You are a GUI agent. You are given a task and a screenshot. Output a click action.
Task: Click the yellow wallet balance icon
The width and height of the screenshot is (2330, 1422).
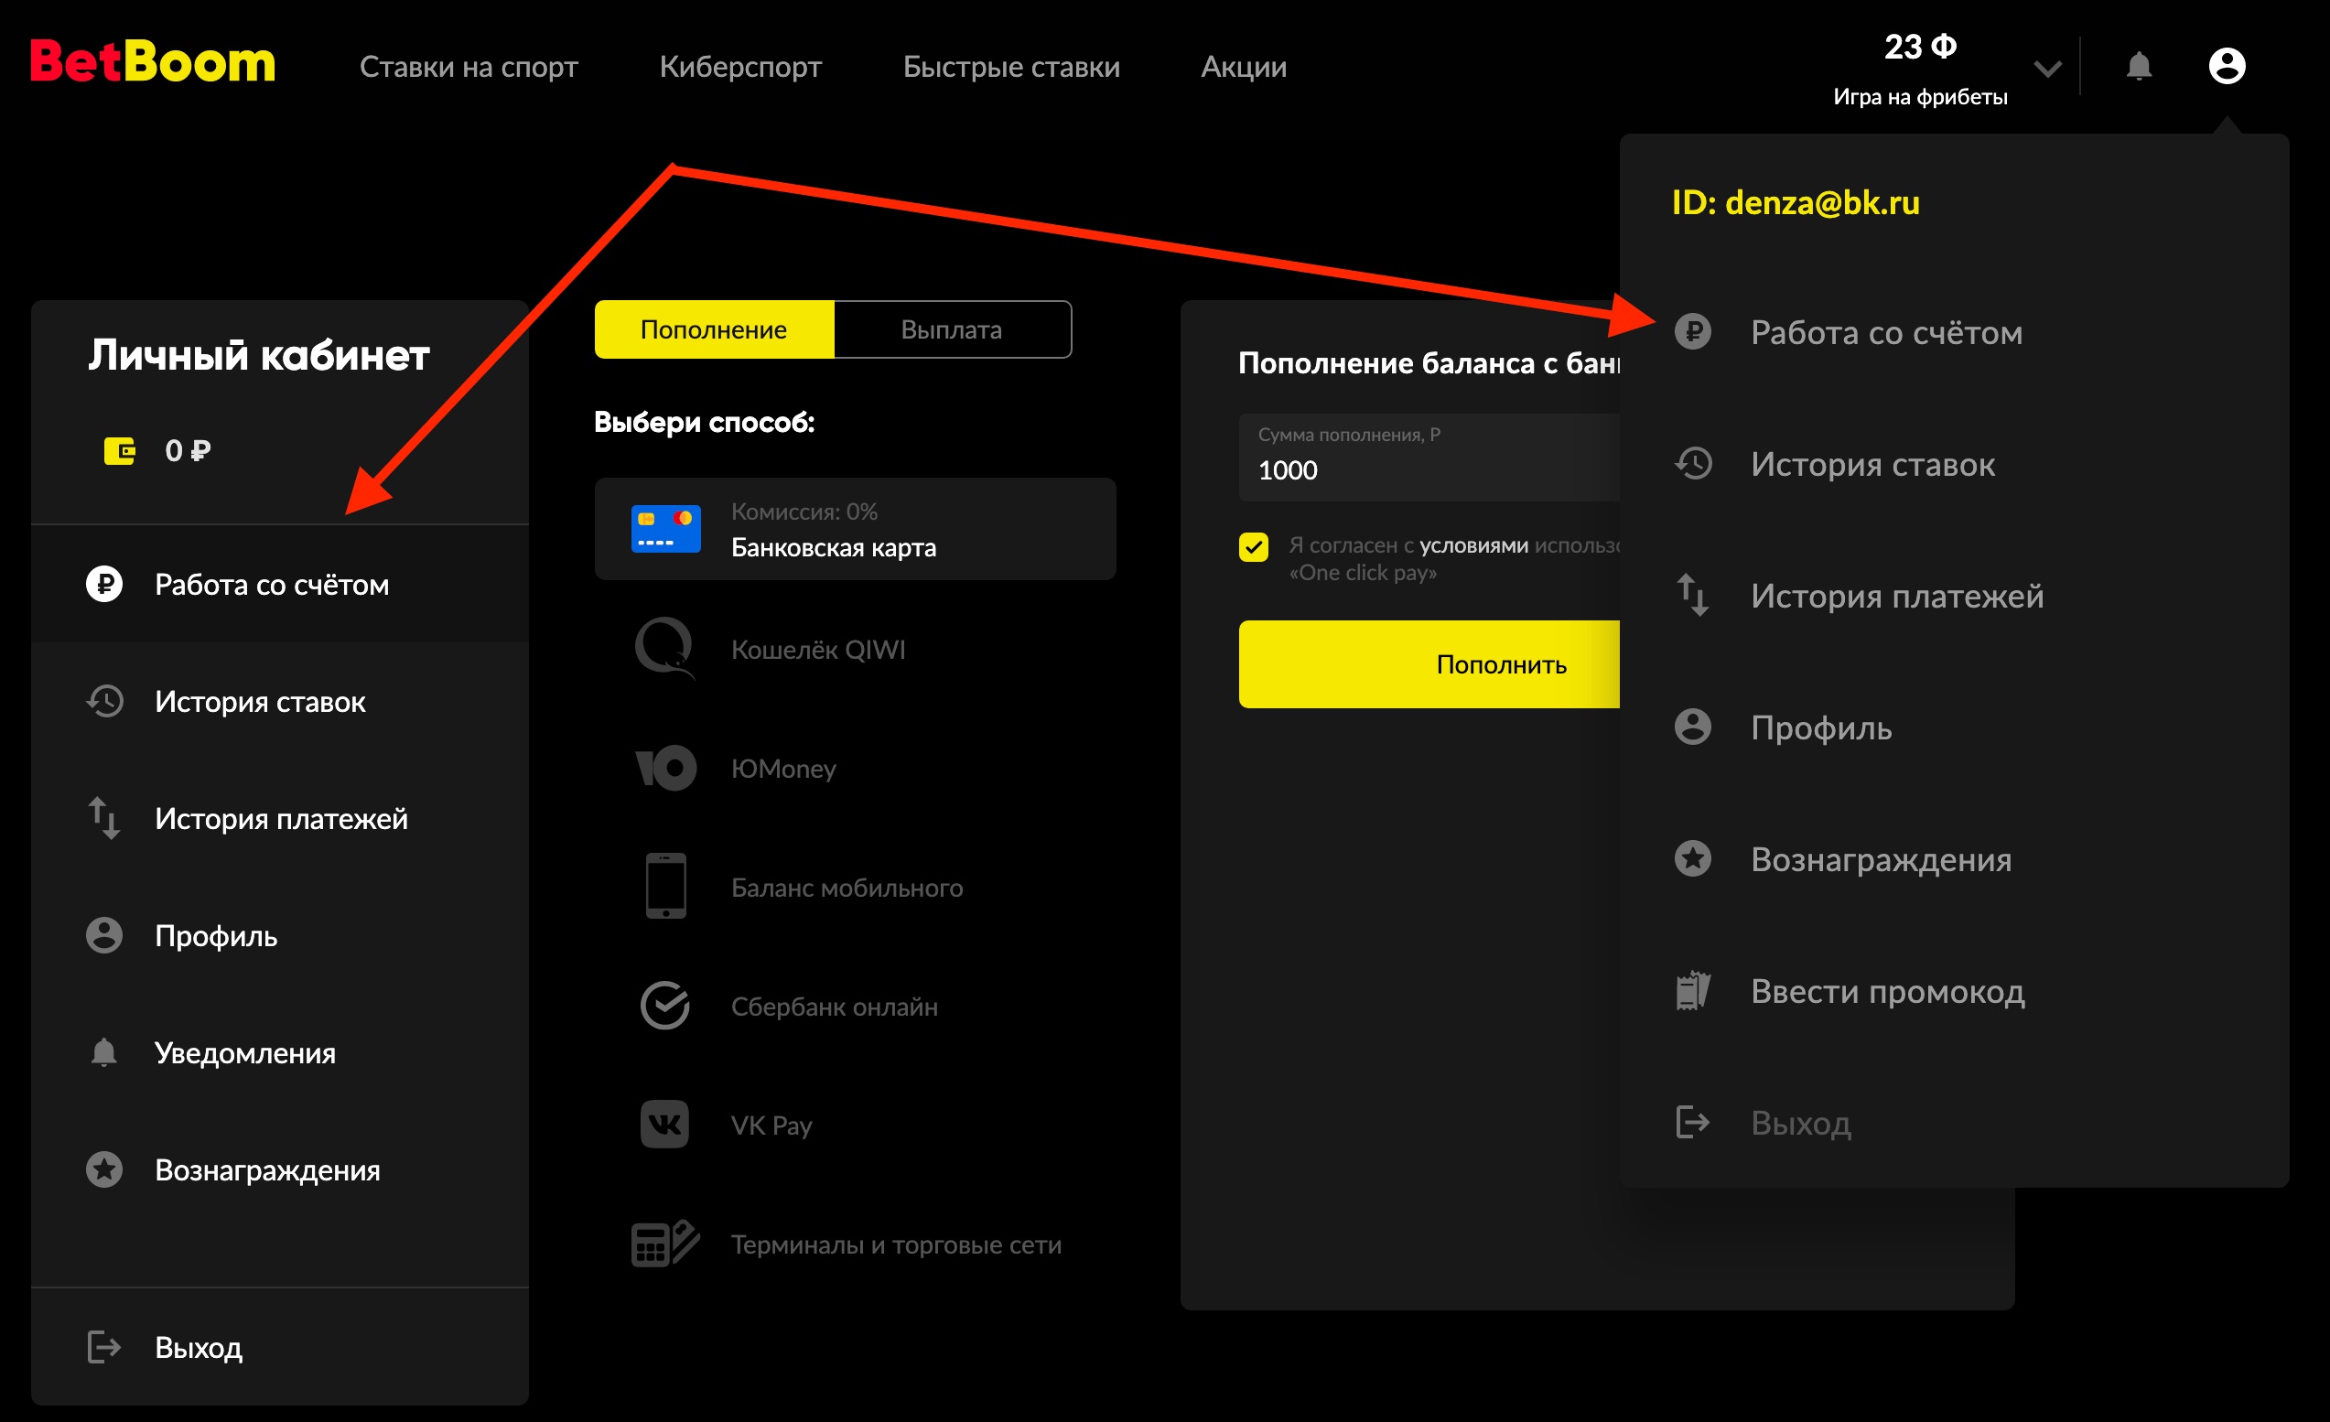(x=119, y=450)
